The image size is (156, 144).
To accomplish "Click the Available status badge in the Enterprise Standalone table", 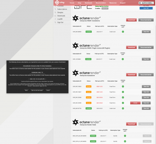I will coord(89,108).
